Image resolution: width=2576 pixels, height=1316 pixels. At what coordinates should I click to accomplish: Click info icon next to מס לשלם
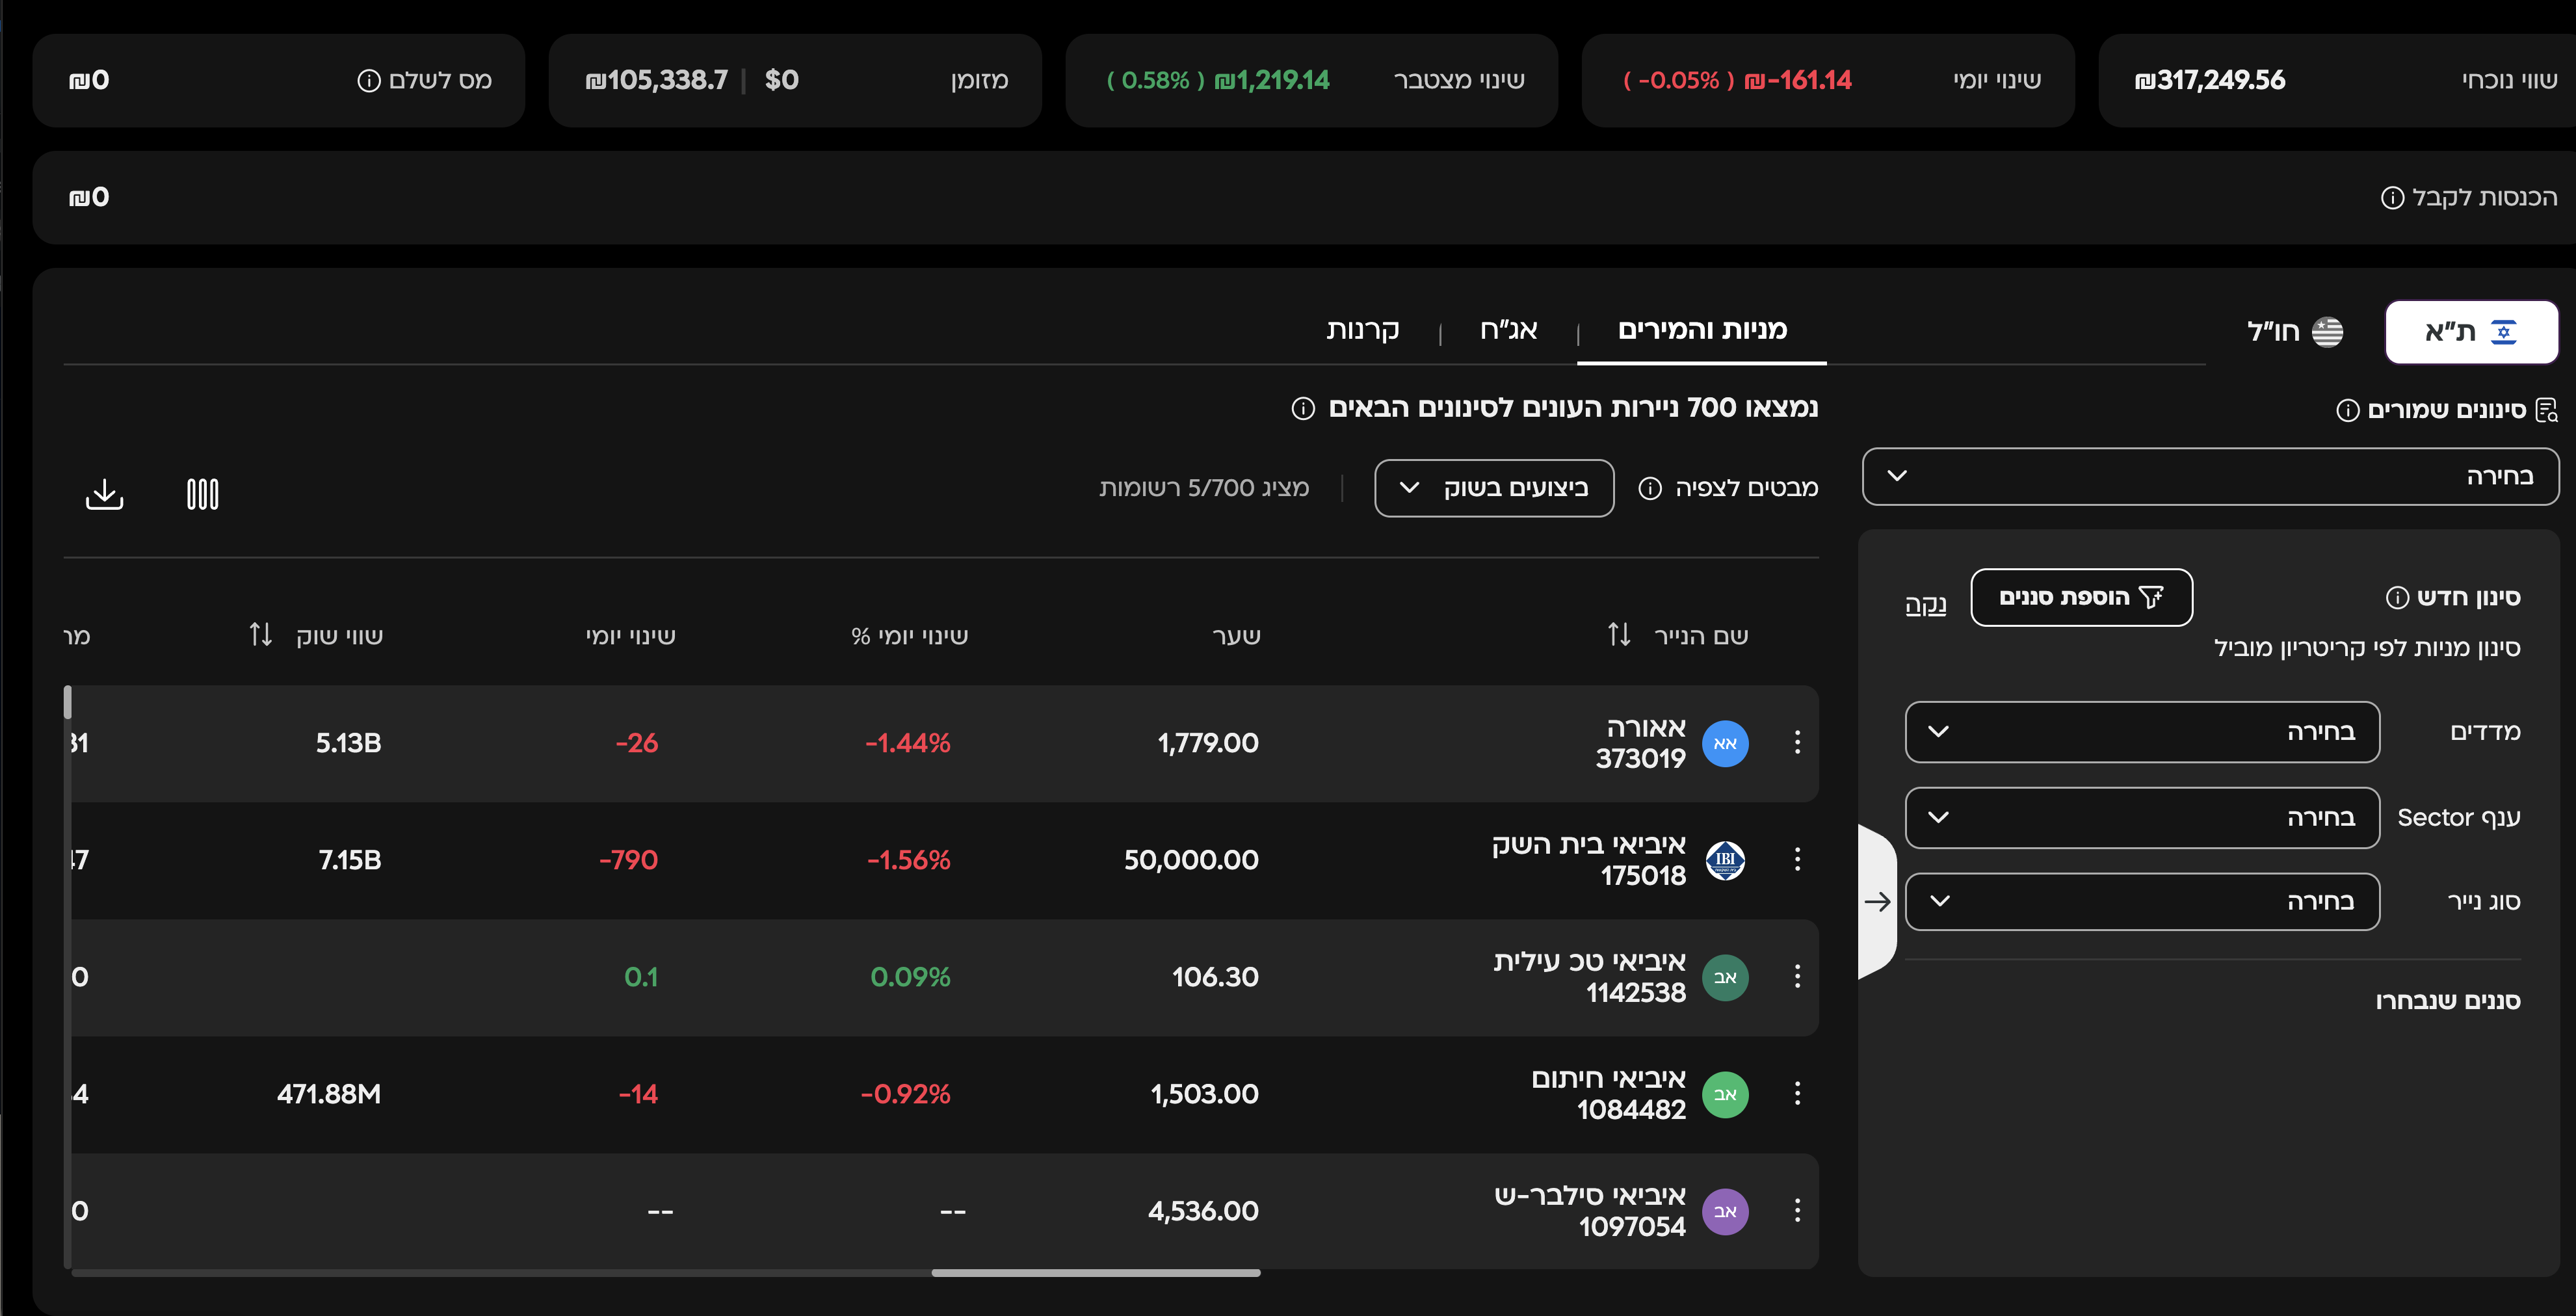pyautogui.click(x=368, y=80)
